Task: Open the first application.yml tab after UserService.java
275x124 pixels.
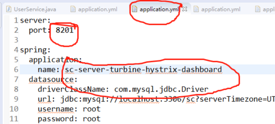Action: tap(94, 9)
